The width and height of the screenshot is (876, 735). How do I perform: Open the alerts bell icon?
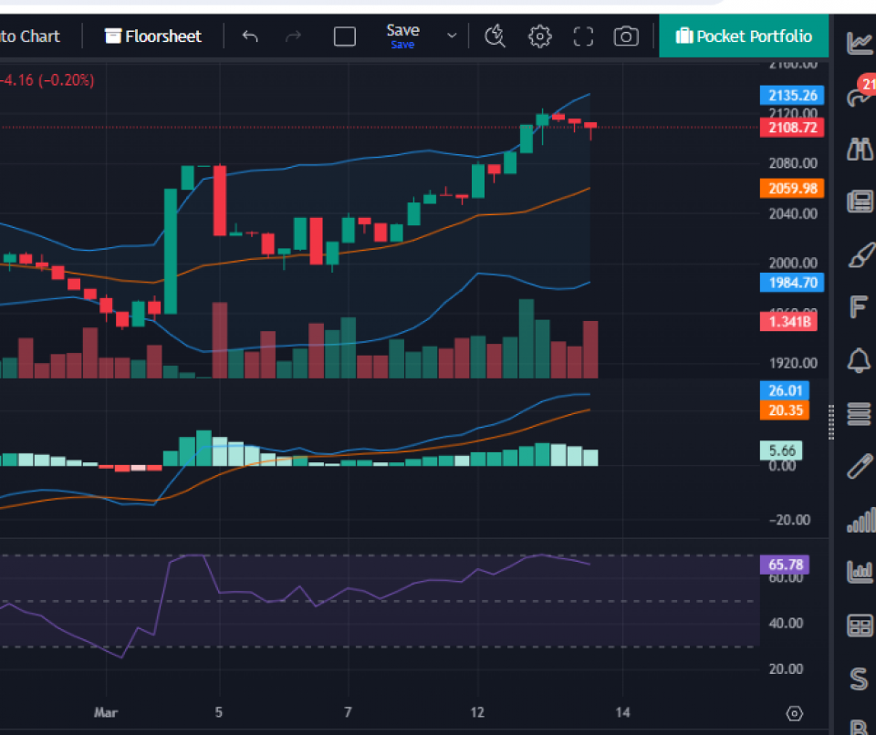[x=859, y=360]
